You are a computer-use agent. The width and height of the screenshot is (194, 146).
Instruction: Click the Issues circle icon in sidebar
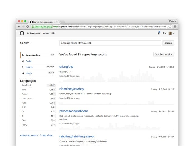coord(23,67)
